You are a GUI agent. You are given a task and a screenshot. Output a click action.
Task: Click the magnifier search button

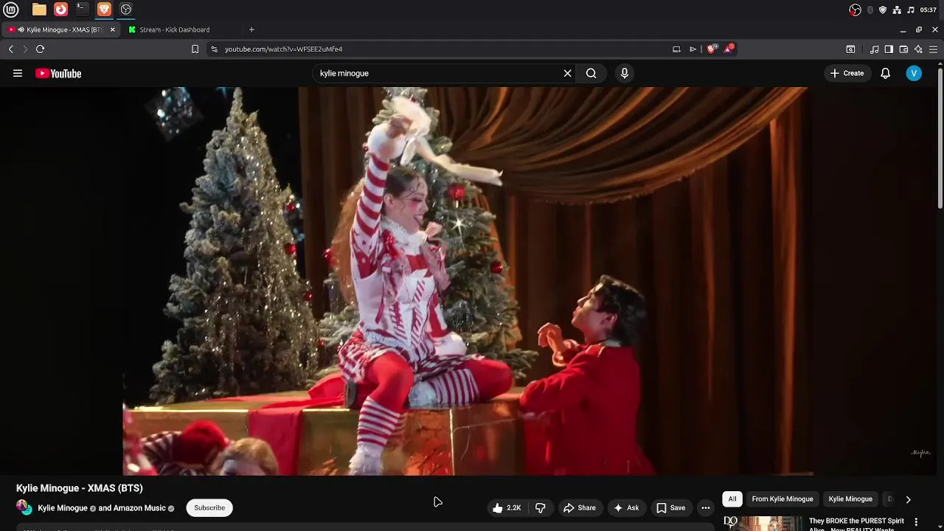pyautogui.click(x=591, y=73)
